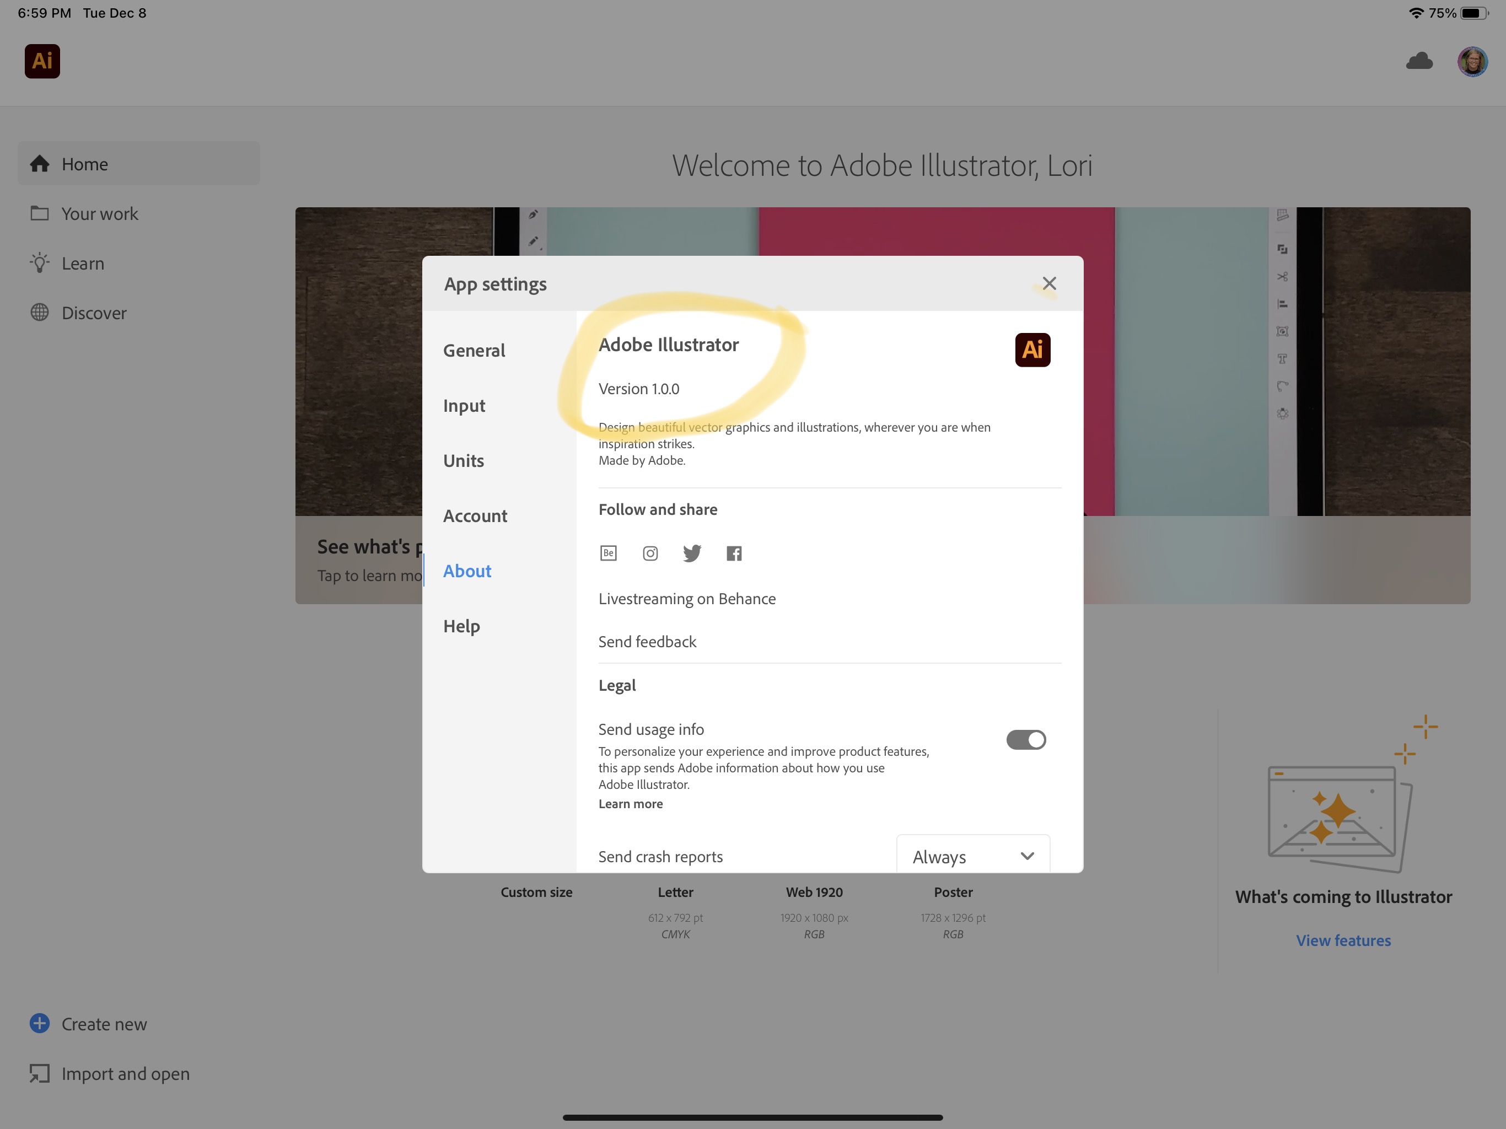Viewport: 1506px width, 1129px height.
Task: Disable the Send usage info toggle
Action: click(x=1026, y=739)
